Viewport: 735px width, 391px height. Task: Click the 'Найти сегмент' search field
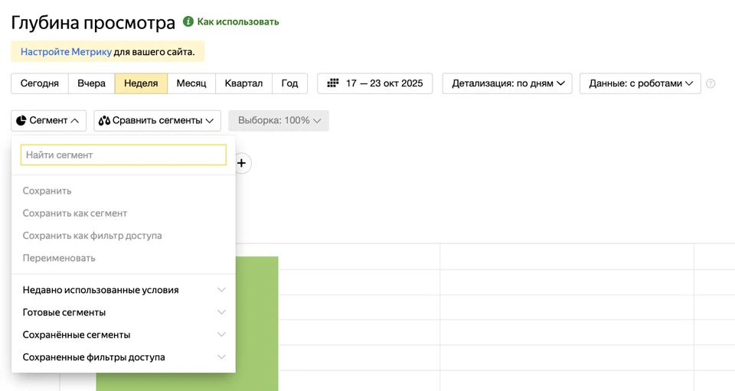(x=123, y=155)
